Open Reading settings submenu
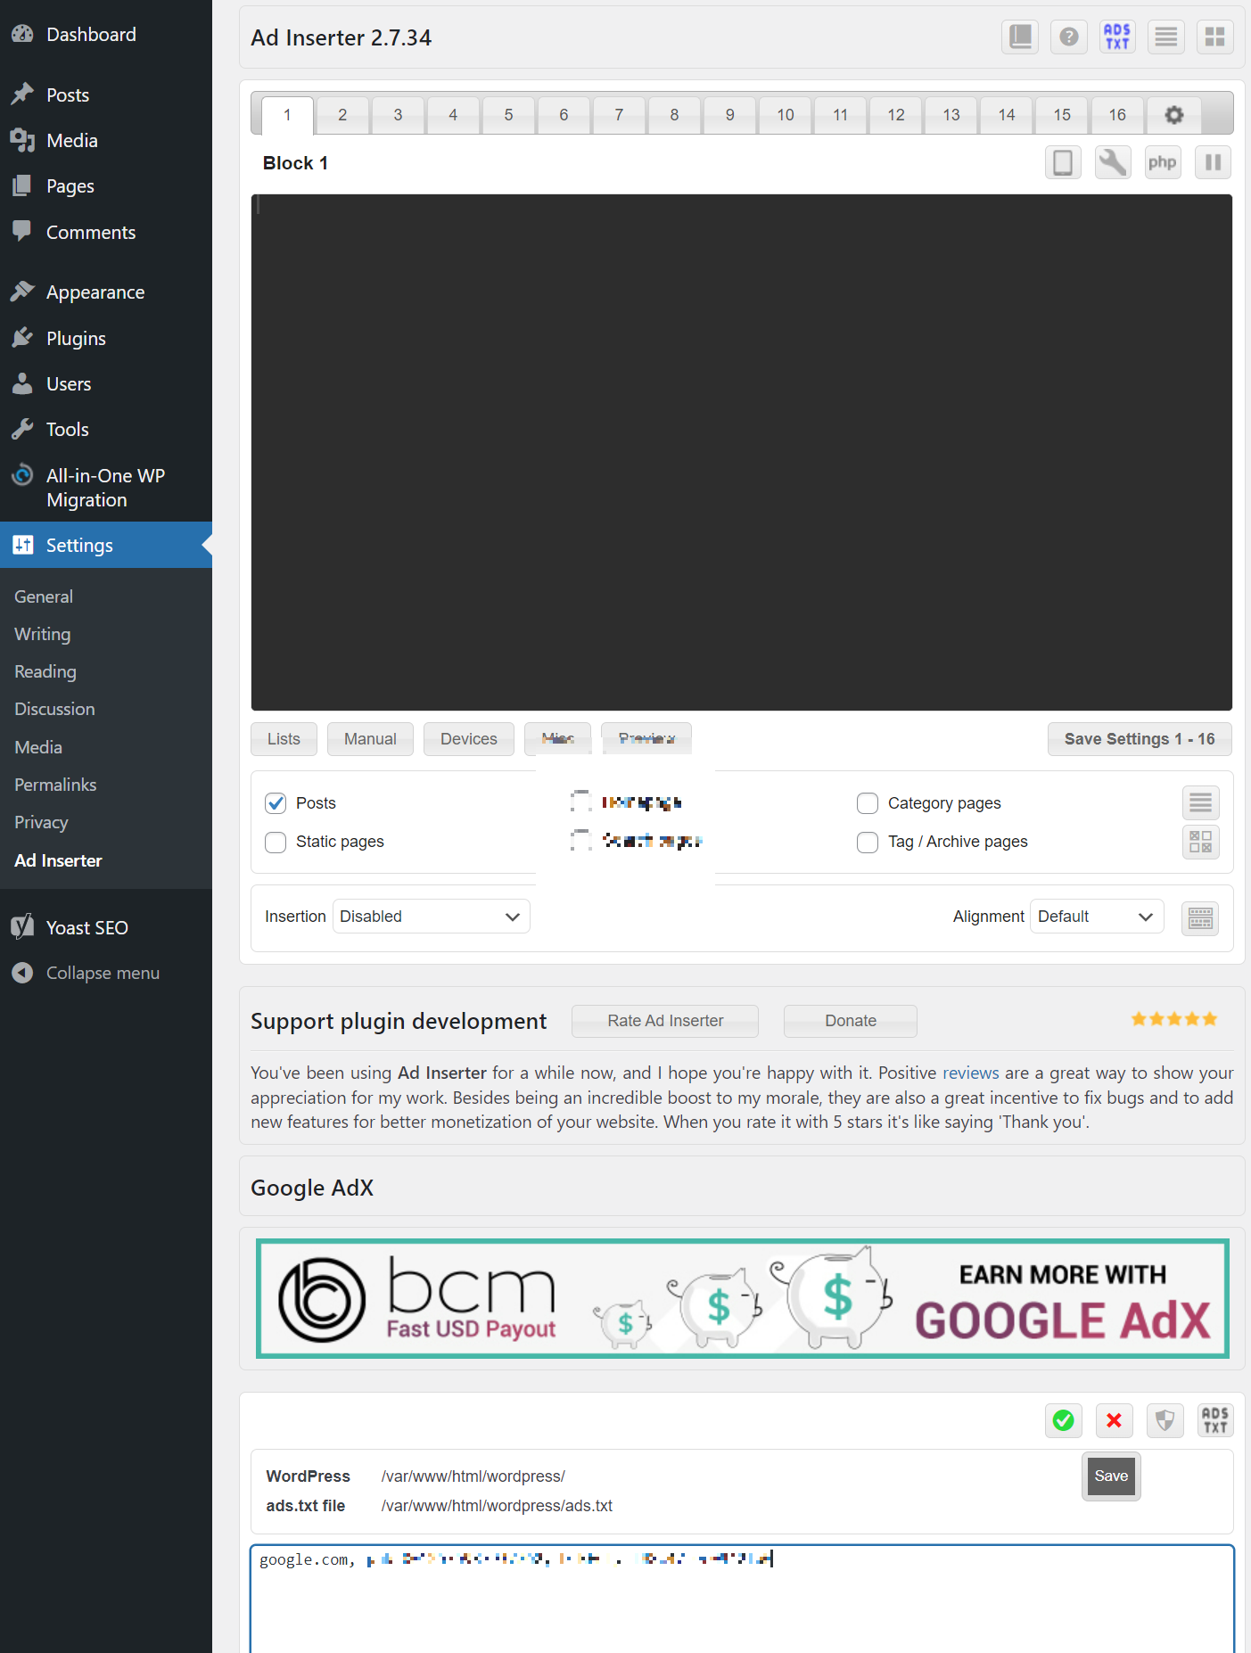Viewport: 1251px width, 1653px height. point(45,671)
